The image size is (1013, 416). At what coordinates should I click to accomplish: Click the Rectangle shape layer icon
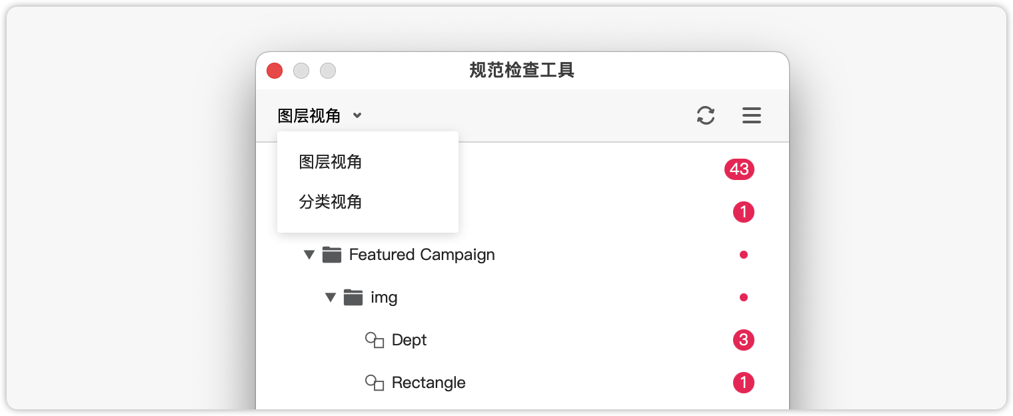(x=375, y=383)
